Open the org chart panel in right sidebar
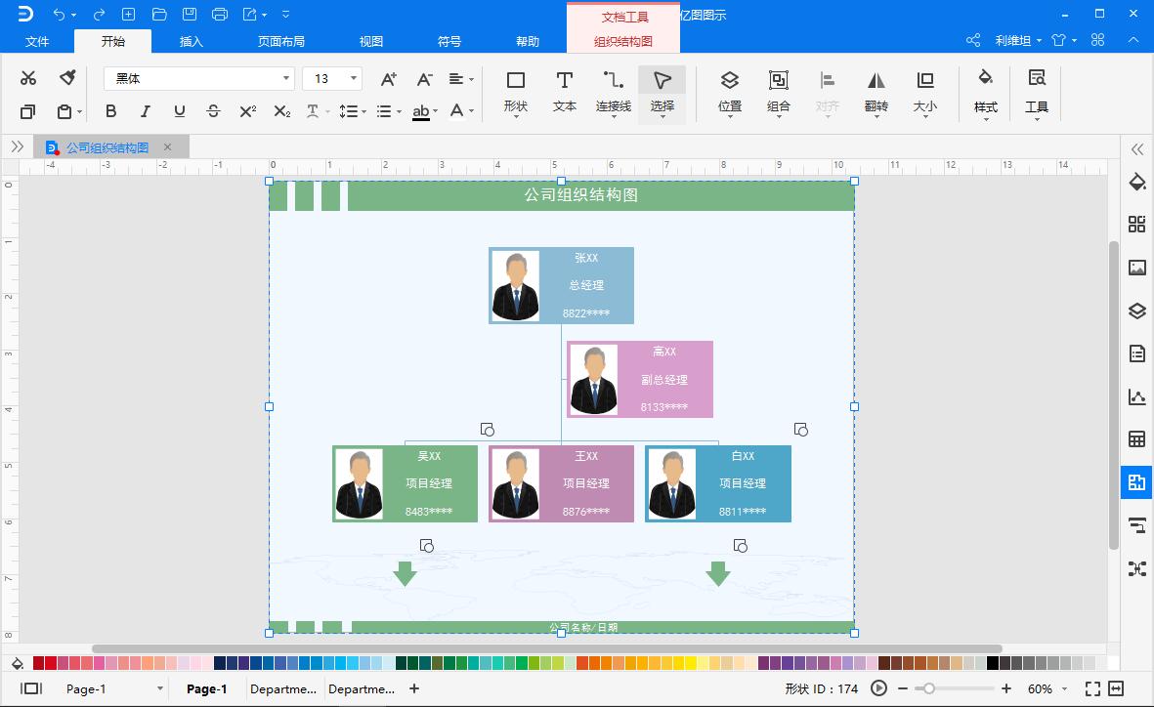This screenshot has height=707, width=1154. 1137,482
